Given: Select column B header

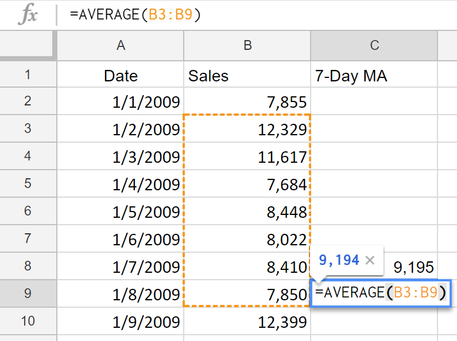Looking at the screenshot, I should 247,46.
